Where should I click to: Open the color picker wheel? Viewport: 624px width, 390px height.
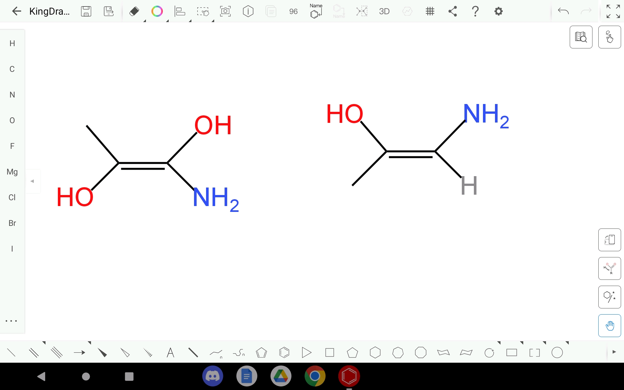[x=157, y=11]
